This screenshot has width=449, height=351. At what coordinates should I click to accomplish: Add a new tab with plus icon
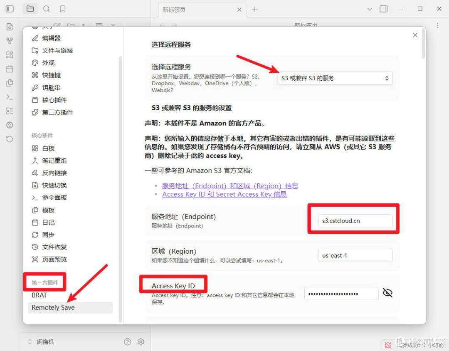254,9
